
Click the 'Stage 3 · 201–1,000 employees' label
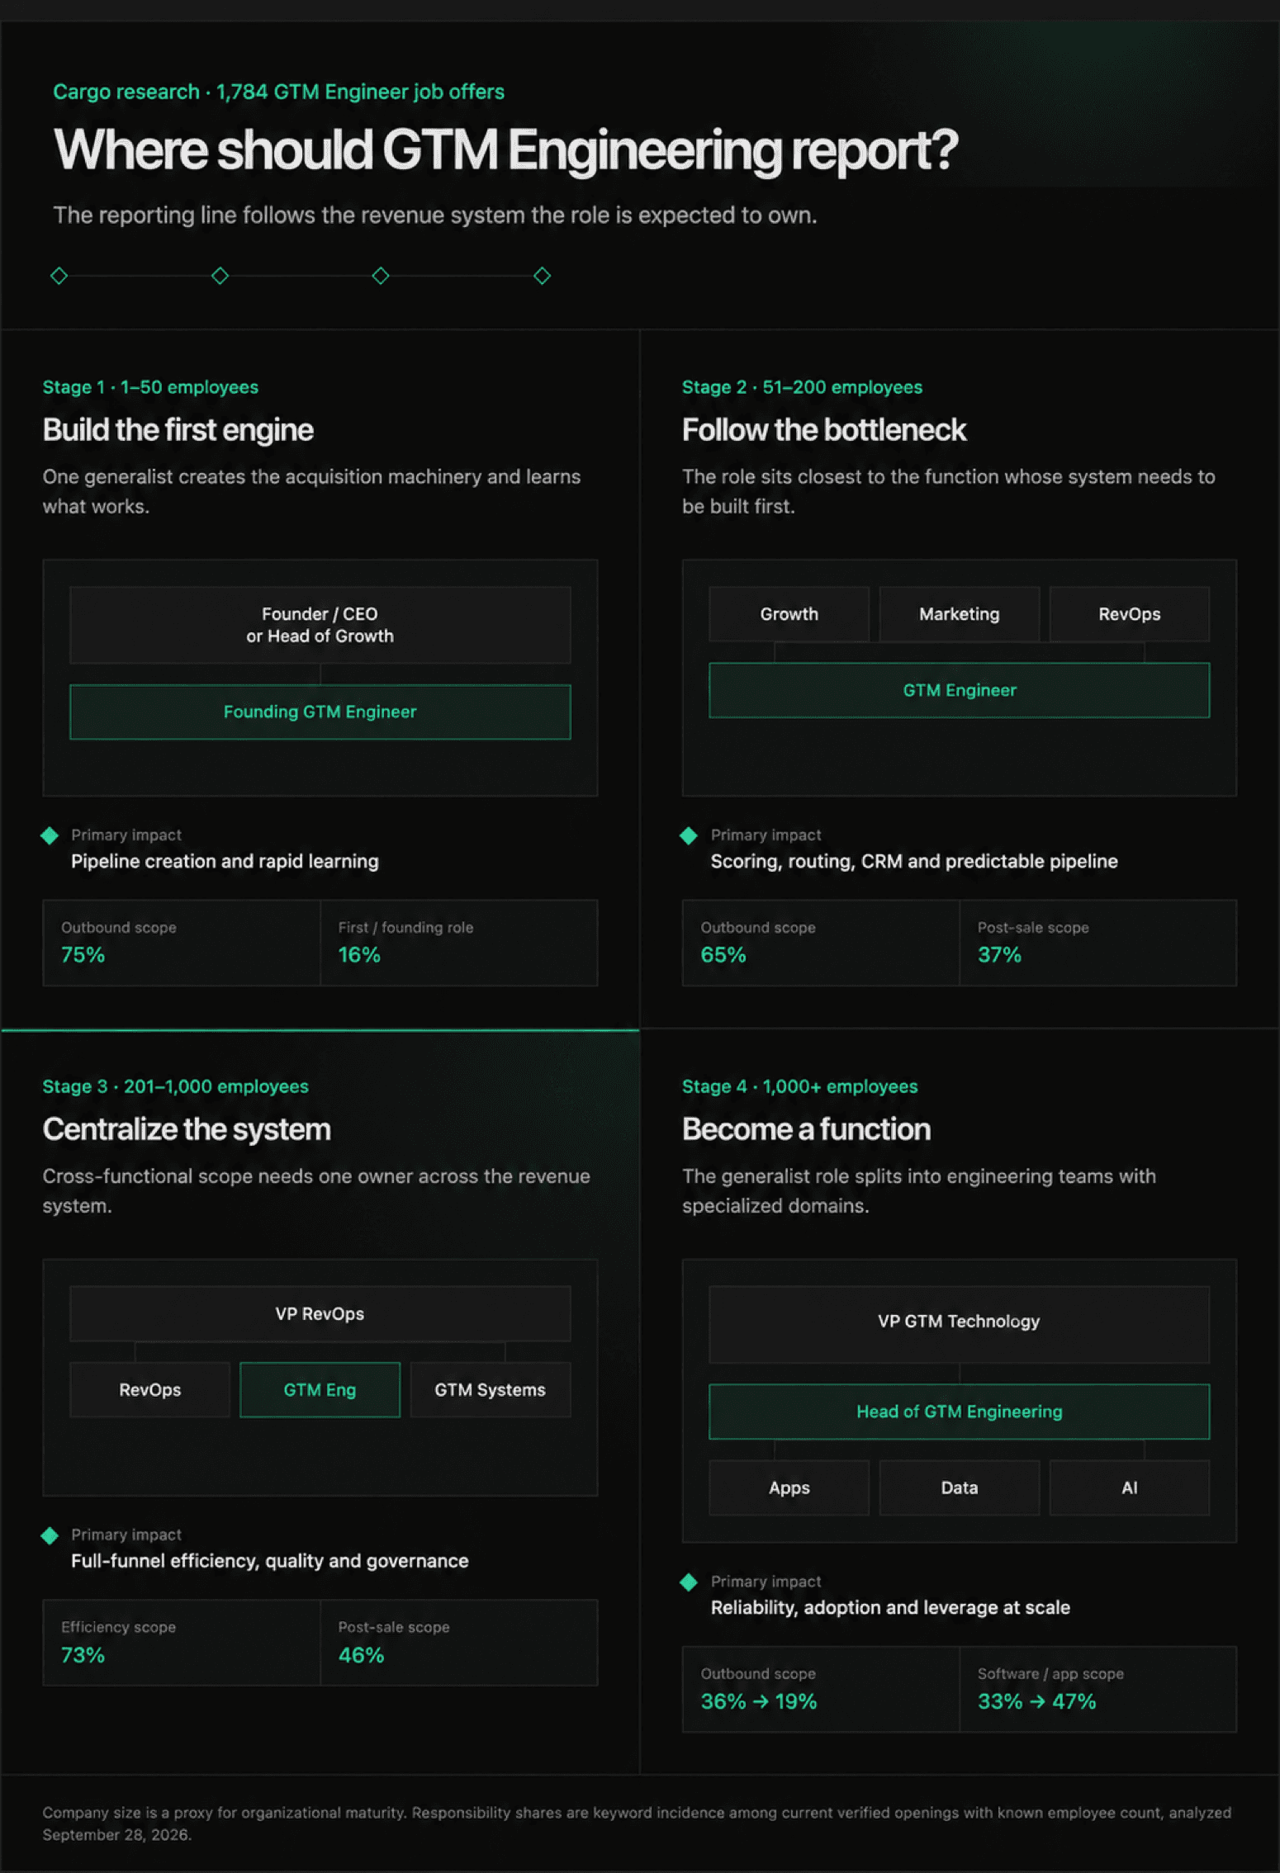[175, 1086]
